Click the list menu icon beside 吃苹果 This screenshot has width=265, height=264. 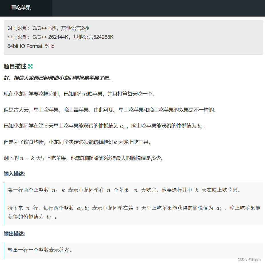13,8
